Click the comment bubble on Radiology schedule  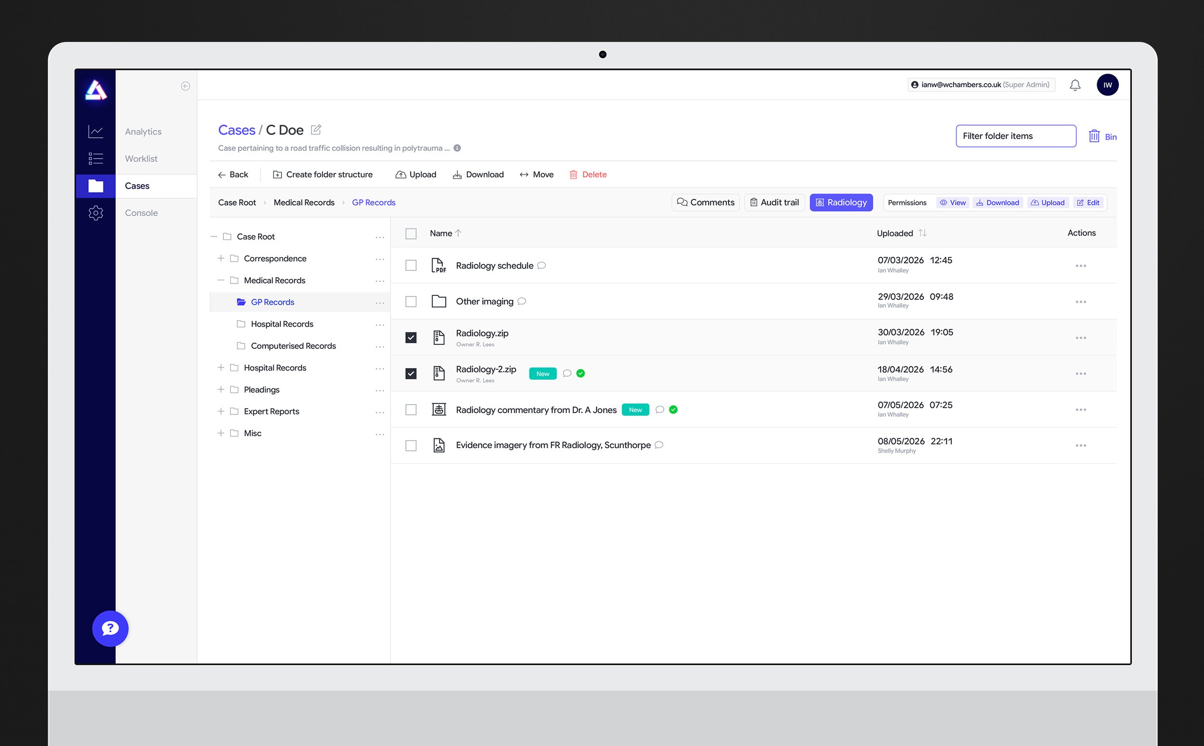[x=541, y=266]
